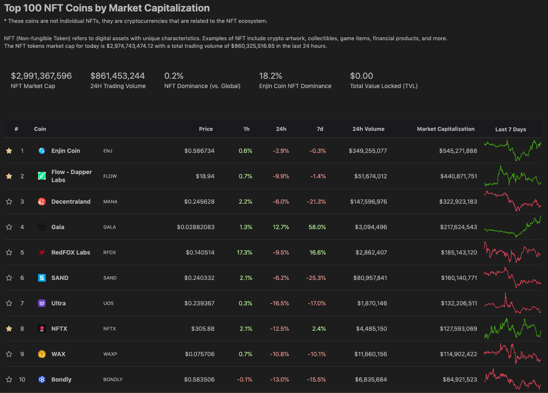Click the Flow Dapper Labs logo icon
The image size is (548, 393).
click(x=42, y=176)
